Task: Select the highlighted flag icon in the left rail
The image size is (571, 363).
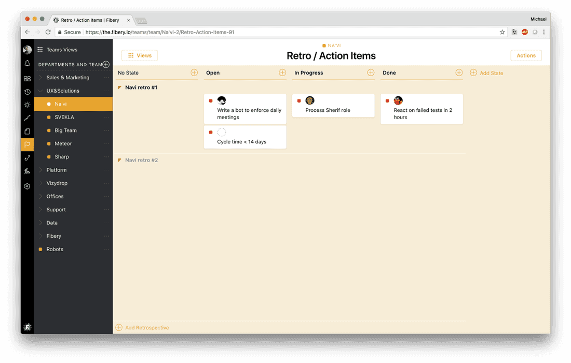Action: (x=27, y=144)
